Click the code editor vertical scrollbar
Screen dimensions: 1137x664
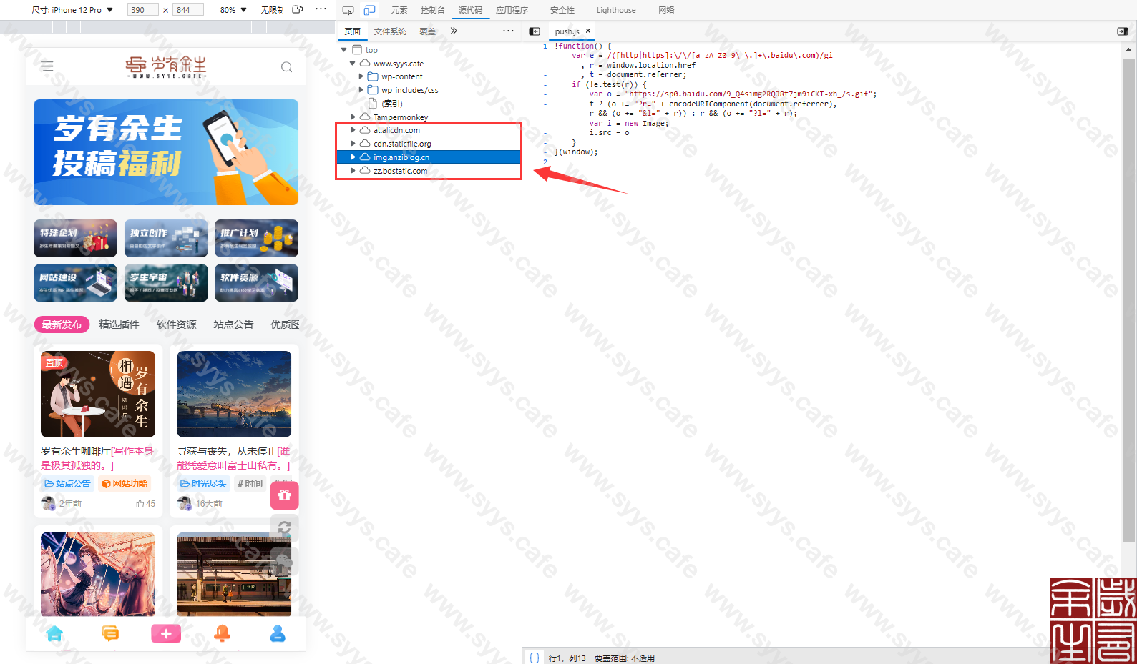[x=1128, y=300]
